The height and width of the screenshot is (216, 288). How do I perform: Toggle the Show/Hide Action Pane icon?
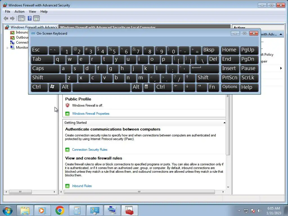tap(36, 18)
